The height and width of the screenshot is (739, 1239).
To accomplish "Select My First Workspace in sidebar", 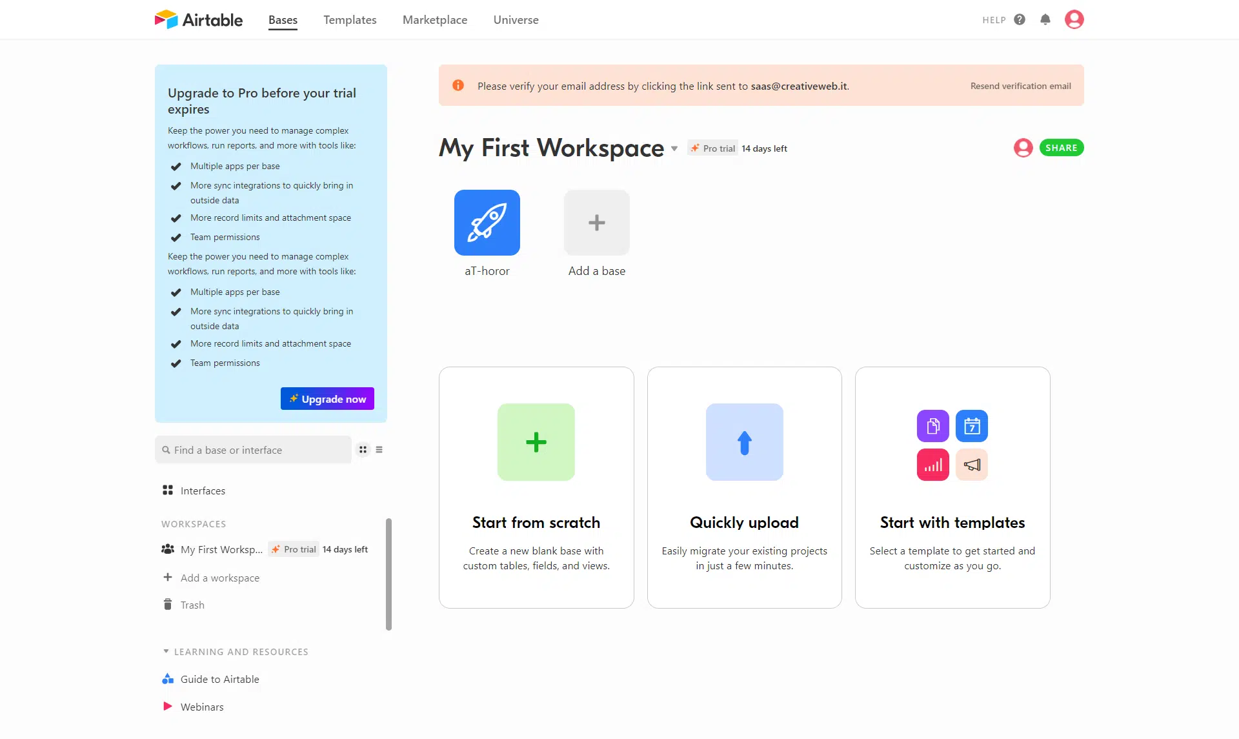I will pos(221,549).
